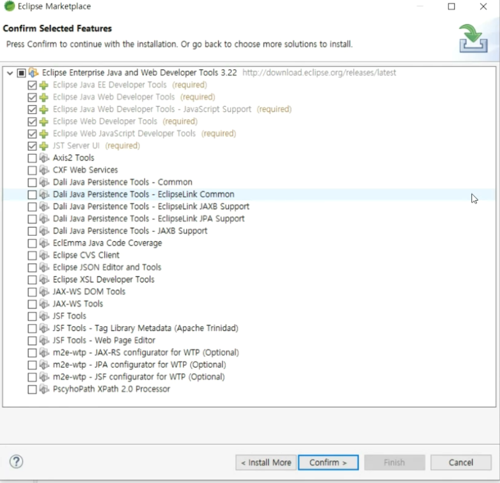Click the plus icon for Eclipse Java EE Developer Tools
This screenshot has width=500, height=483.
click(x=44, y=85)
